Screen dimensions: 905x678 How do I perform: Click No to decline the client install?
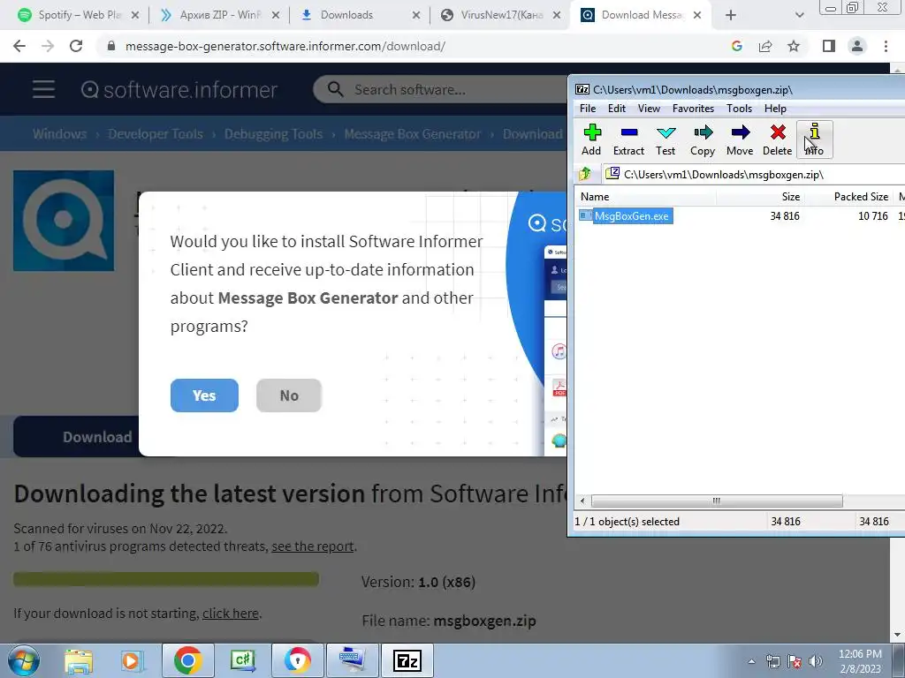point(289,395)
